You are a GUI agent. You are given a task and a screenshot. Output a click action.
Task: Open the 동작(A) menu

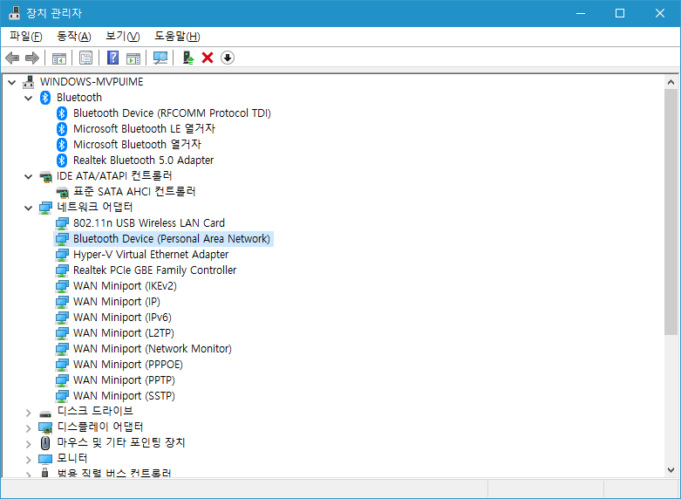74,37
